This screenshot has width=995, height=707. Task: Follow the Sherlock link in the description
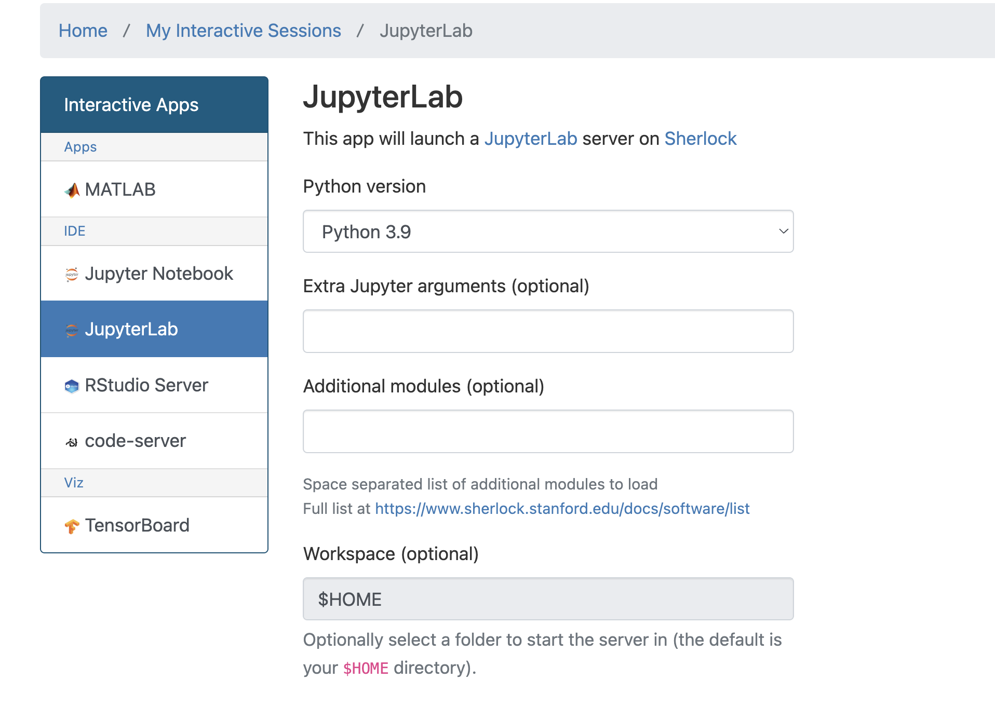click(700, 138)
